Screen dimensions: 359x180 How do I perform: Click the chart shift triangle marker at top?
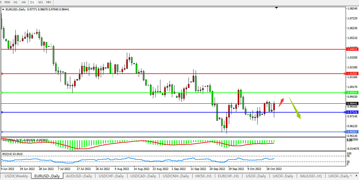pyautogui.click(x=276, y=8)
